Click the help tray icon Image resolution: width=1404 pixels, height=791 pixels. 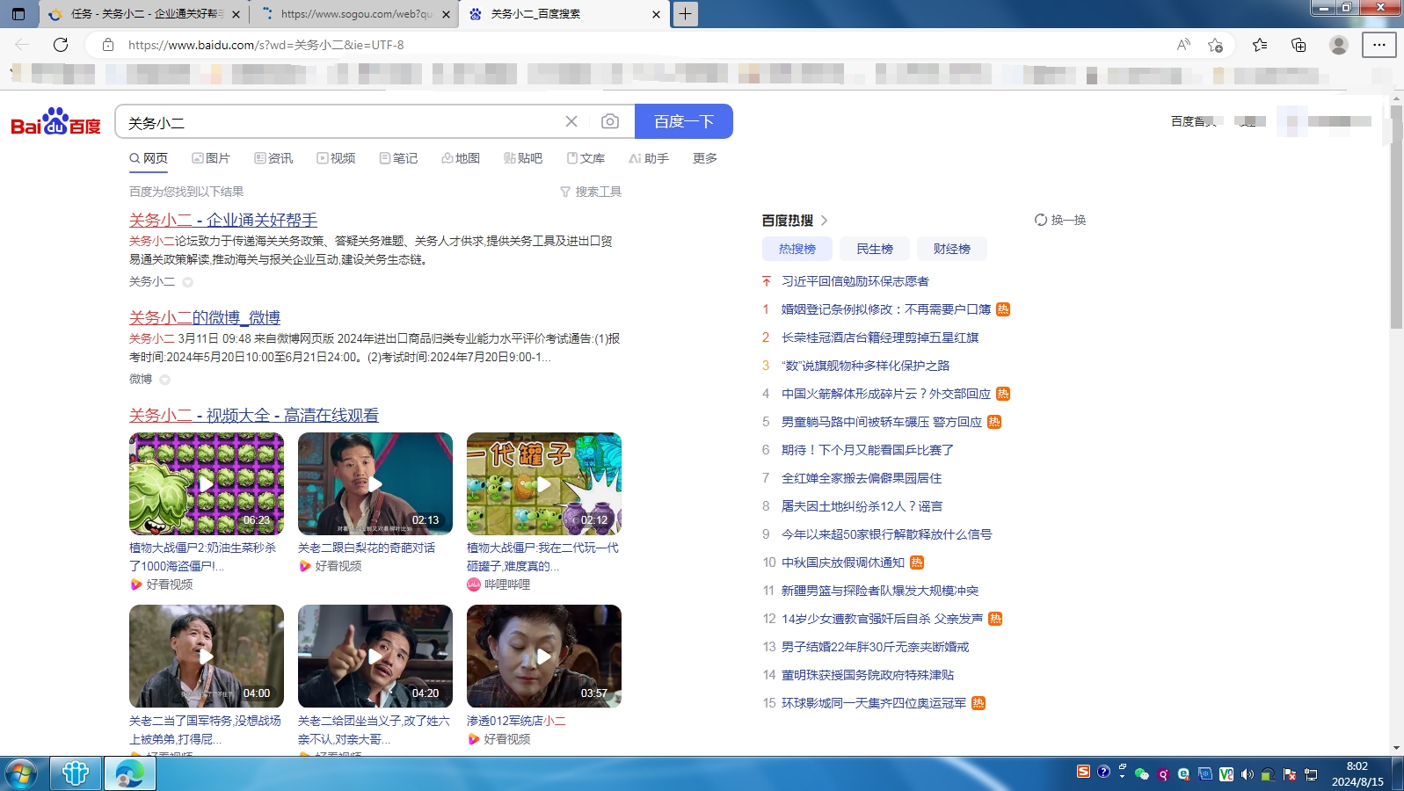[1103, 772]
